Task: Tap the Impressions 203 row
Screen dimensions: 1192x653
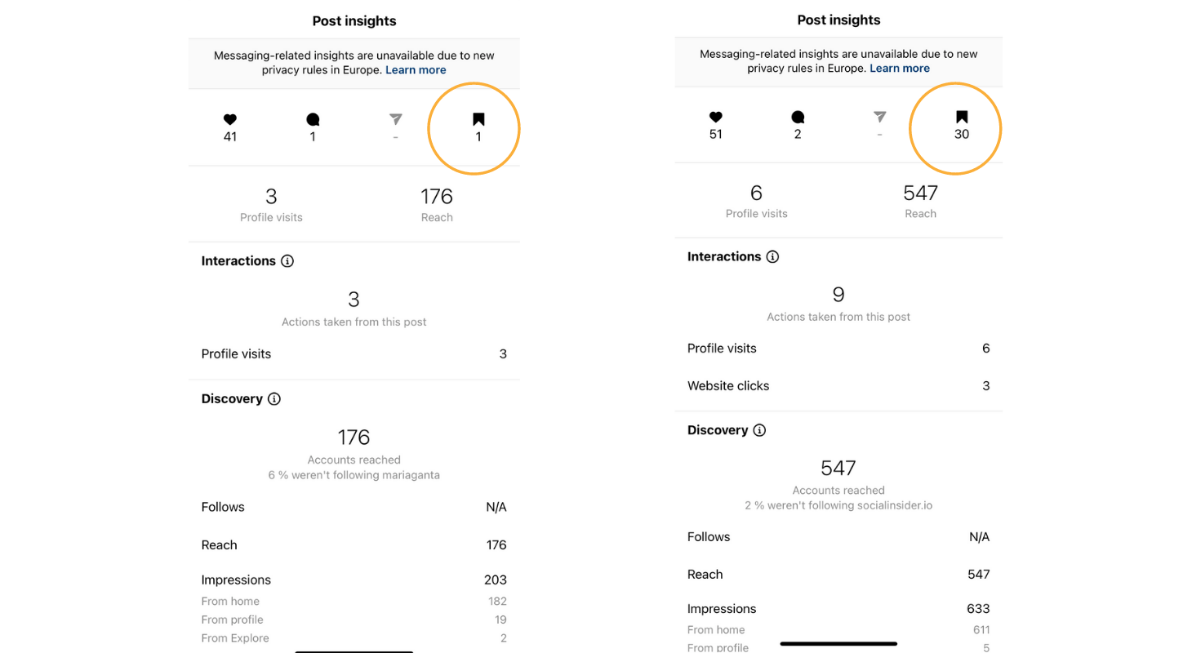Action: click(354, 580)
